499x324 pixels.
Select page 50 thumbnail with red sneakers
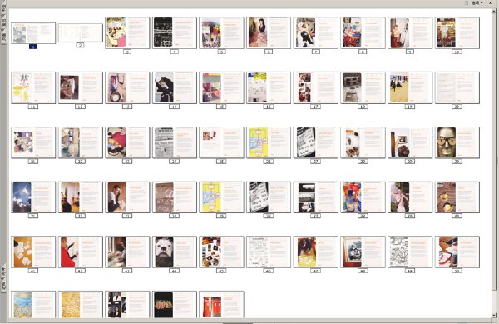point(457,252)
